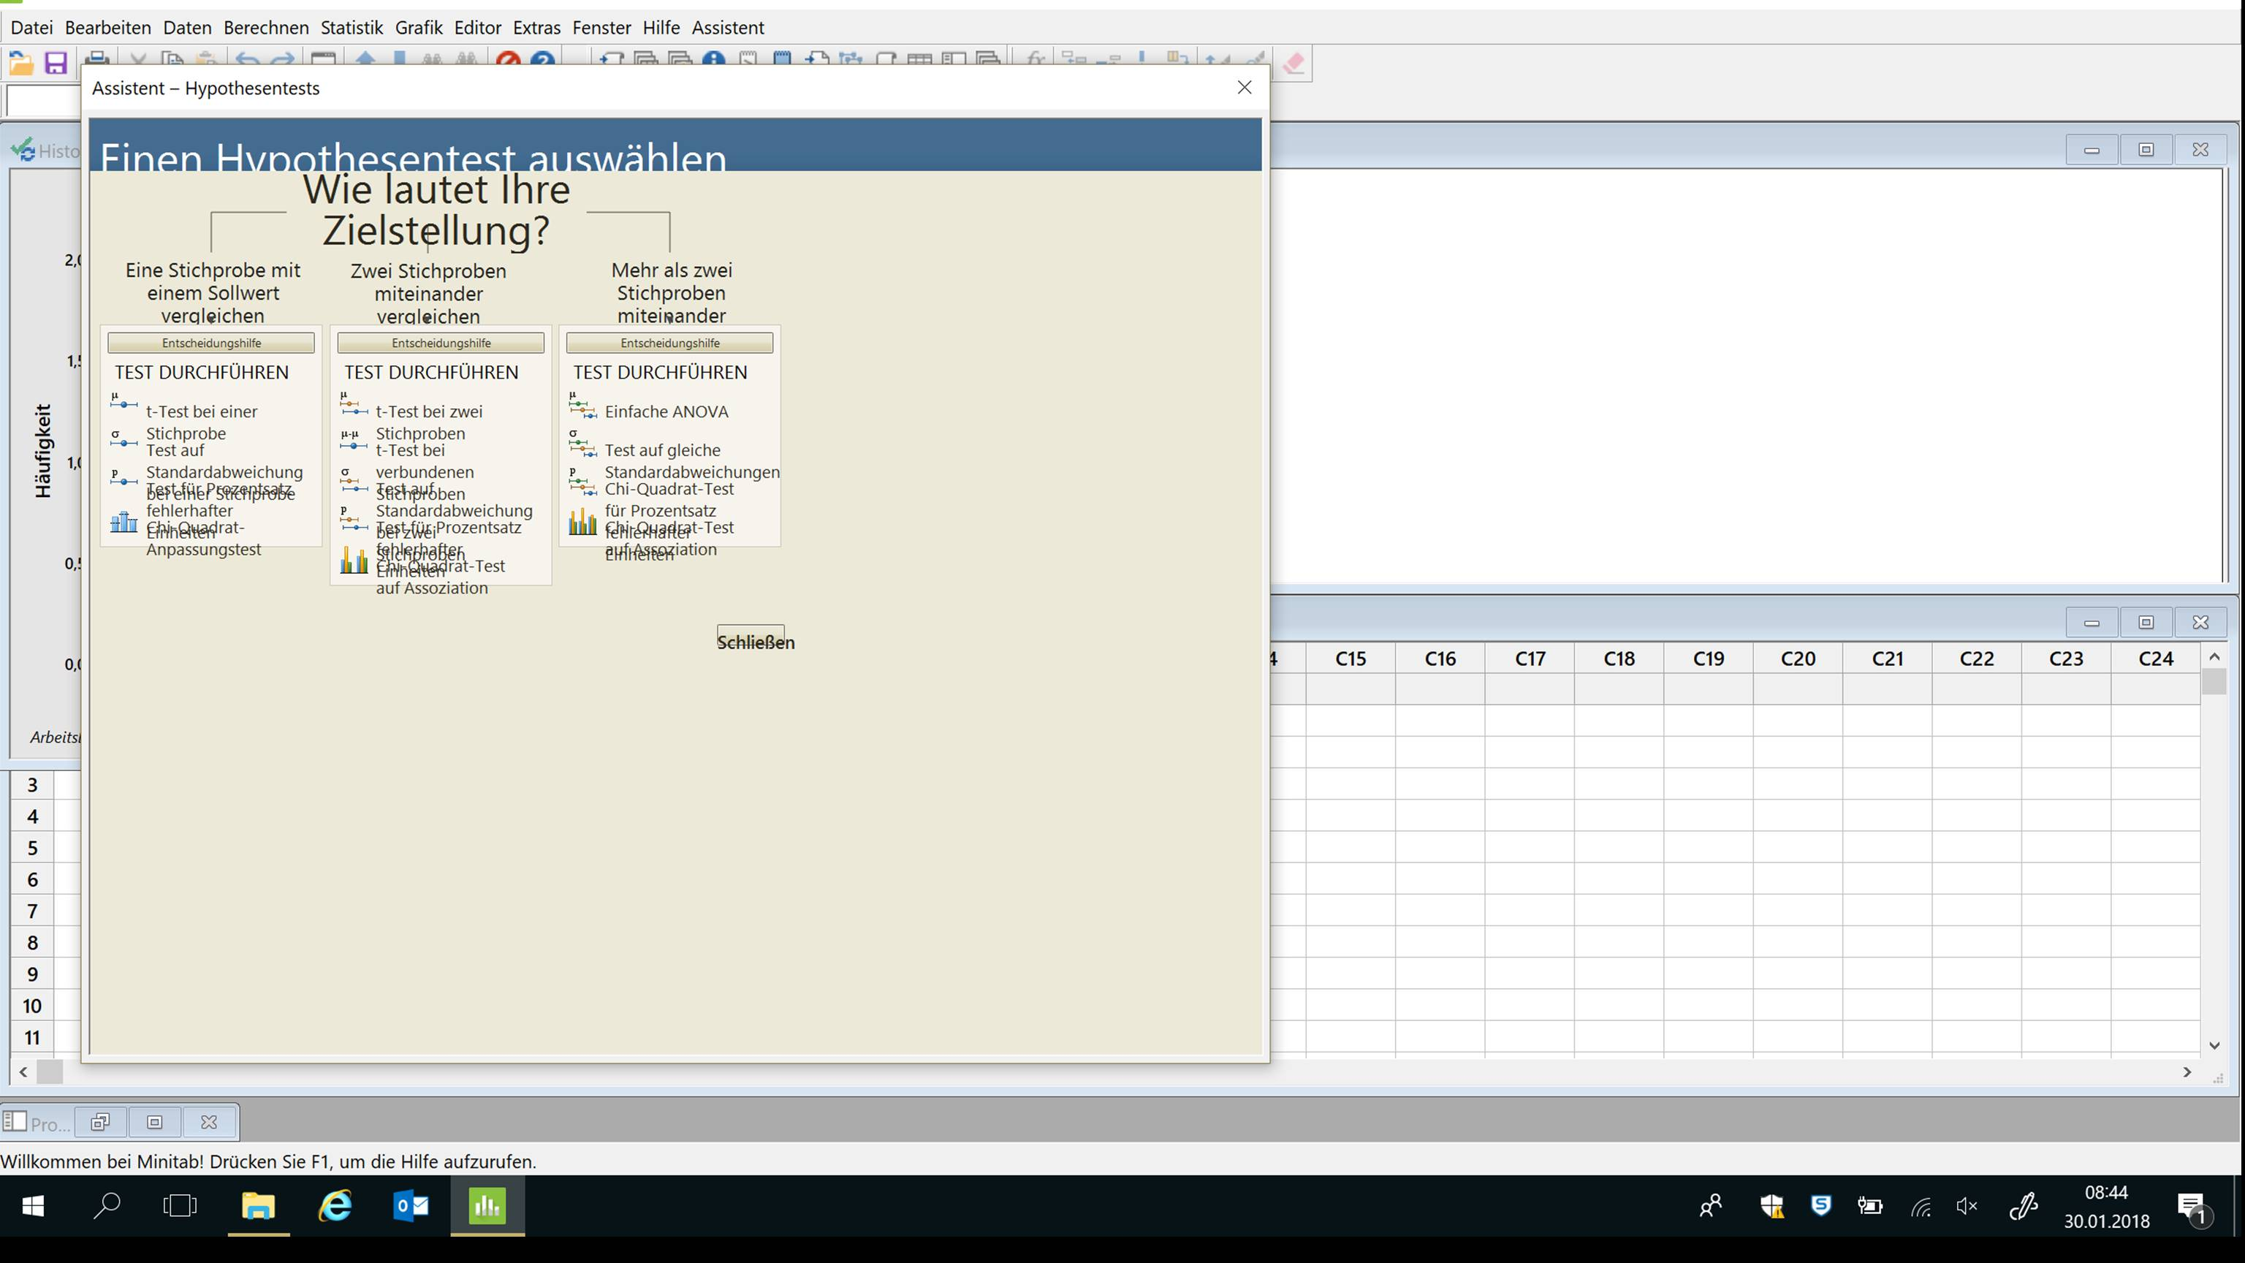Open Task View on the taskbar
Image resolution: width=2245 pixels, height=1263 pixels.
181,1205
